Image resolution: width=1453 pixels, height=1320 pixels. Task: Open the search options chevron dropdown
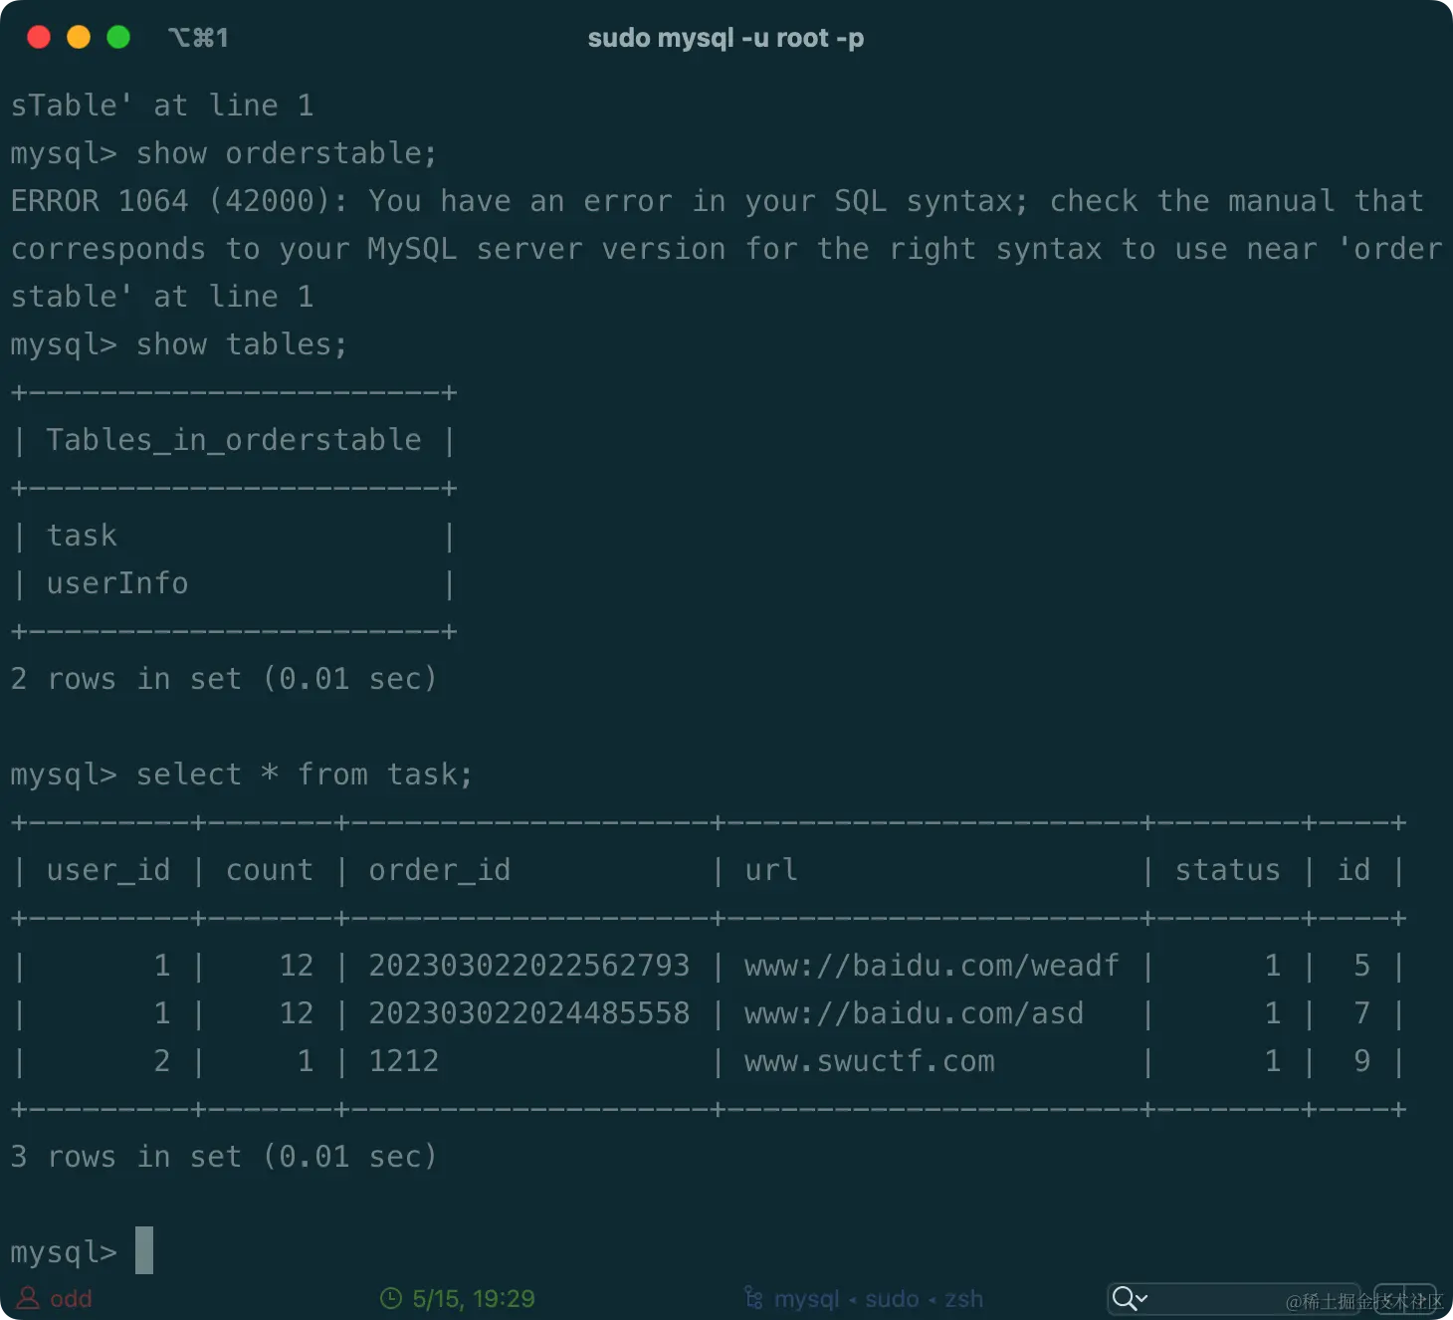pyautogui.click(x=1142, y=1298)
